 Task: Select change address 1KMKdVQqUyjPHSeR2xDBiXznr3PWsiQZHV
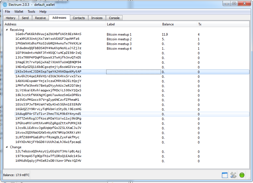[48, 161]
